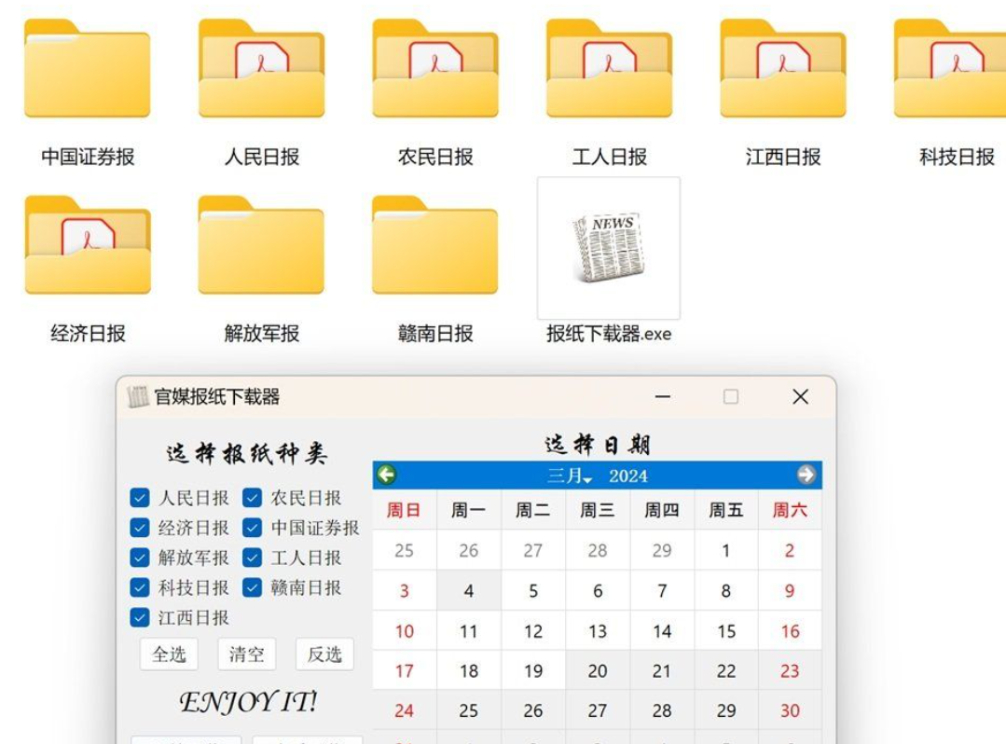1006x744 pixels.
Task: Select March 4 in the calendar
Action: point(468,591)
